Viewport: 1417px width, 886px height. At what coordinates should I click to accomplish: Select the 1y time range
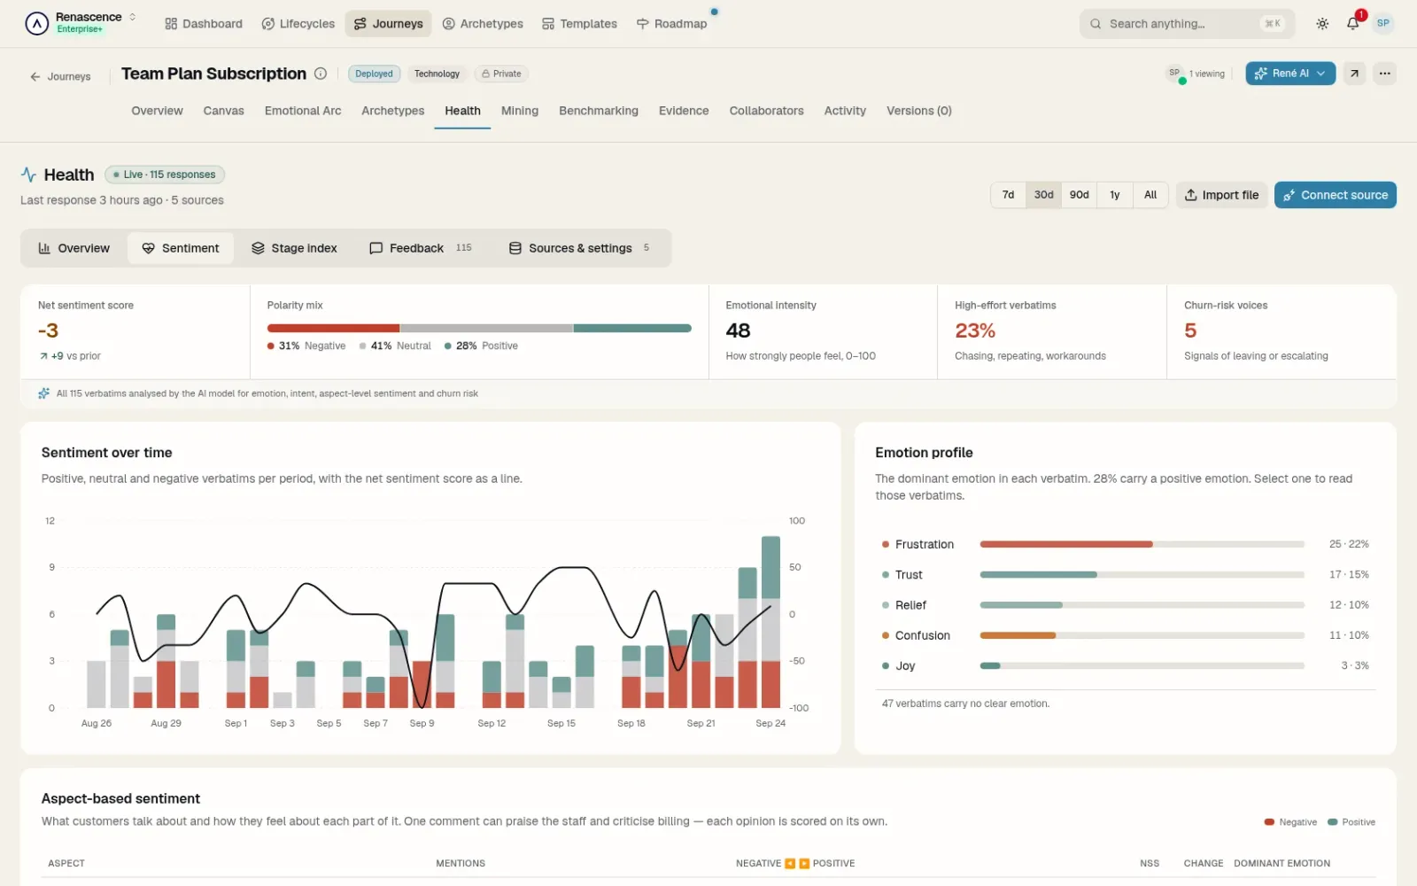1115,195
